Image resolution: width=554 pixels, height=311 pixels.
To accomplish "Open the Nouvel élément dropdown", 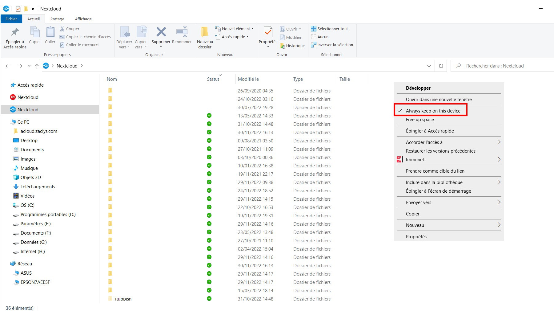I will 236,29.
